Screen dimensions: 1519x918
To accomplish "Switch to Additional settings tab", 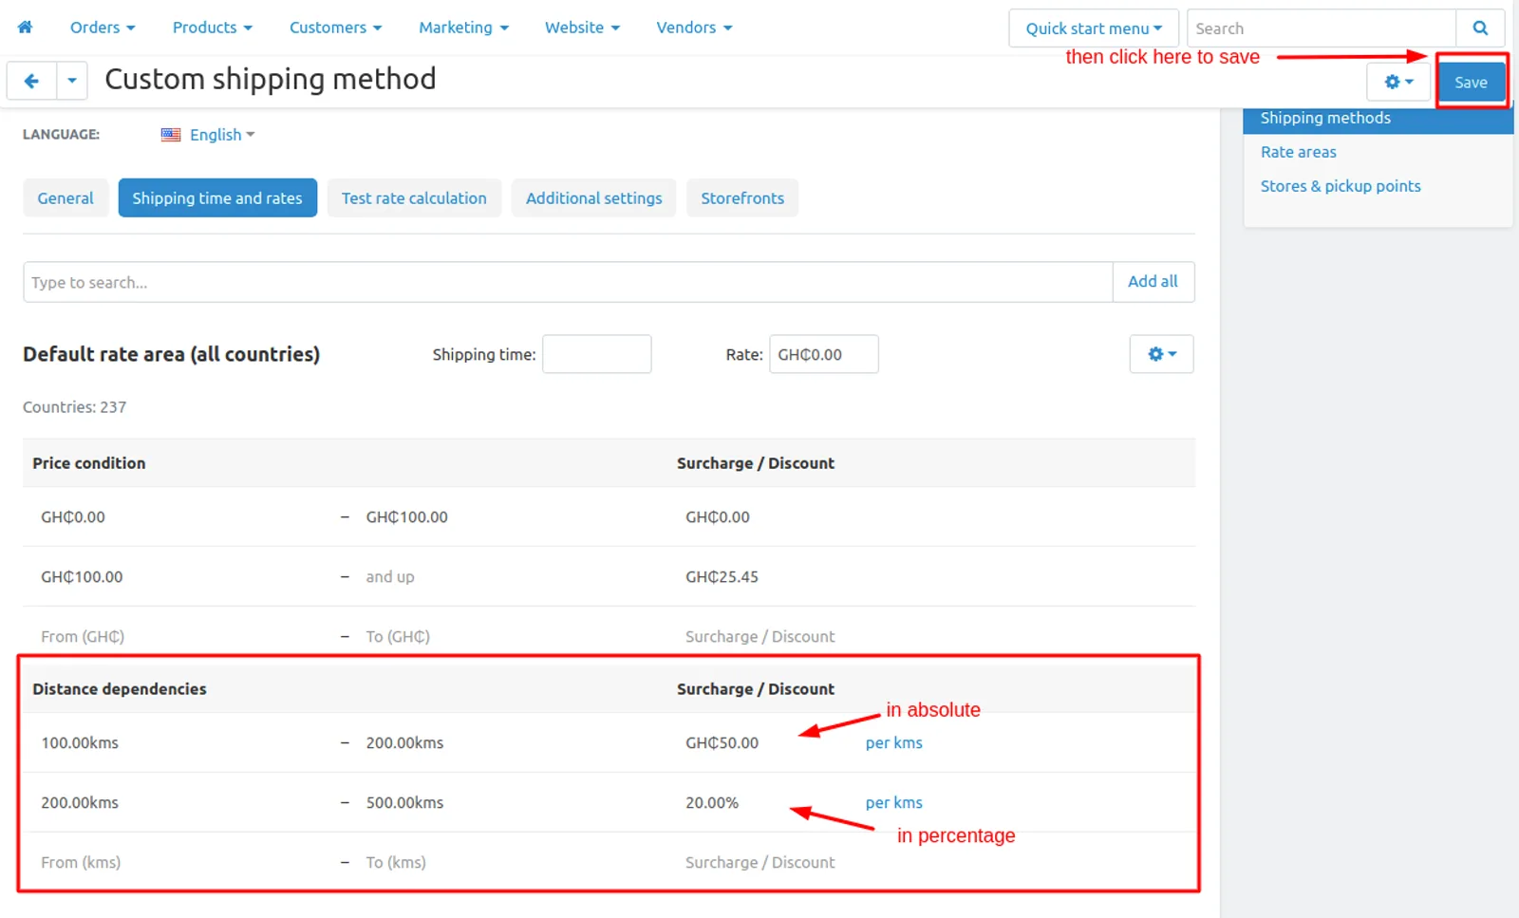I will click(593, 198).
